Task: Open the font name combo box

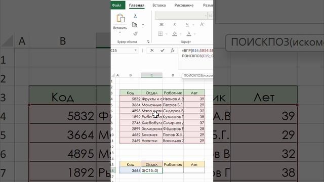Action: click(181, 16)
